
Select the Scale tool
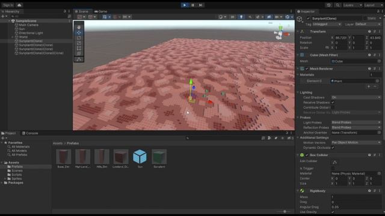click(79, 43)
